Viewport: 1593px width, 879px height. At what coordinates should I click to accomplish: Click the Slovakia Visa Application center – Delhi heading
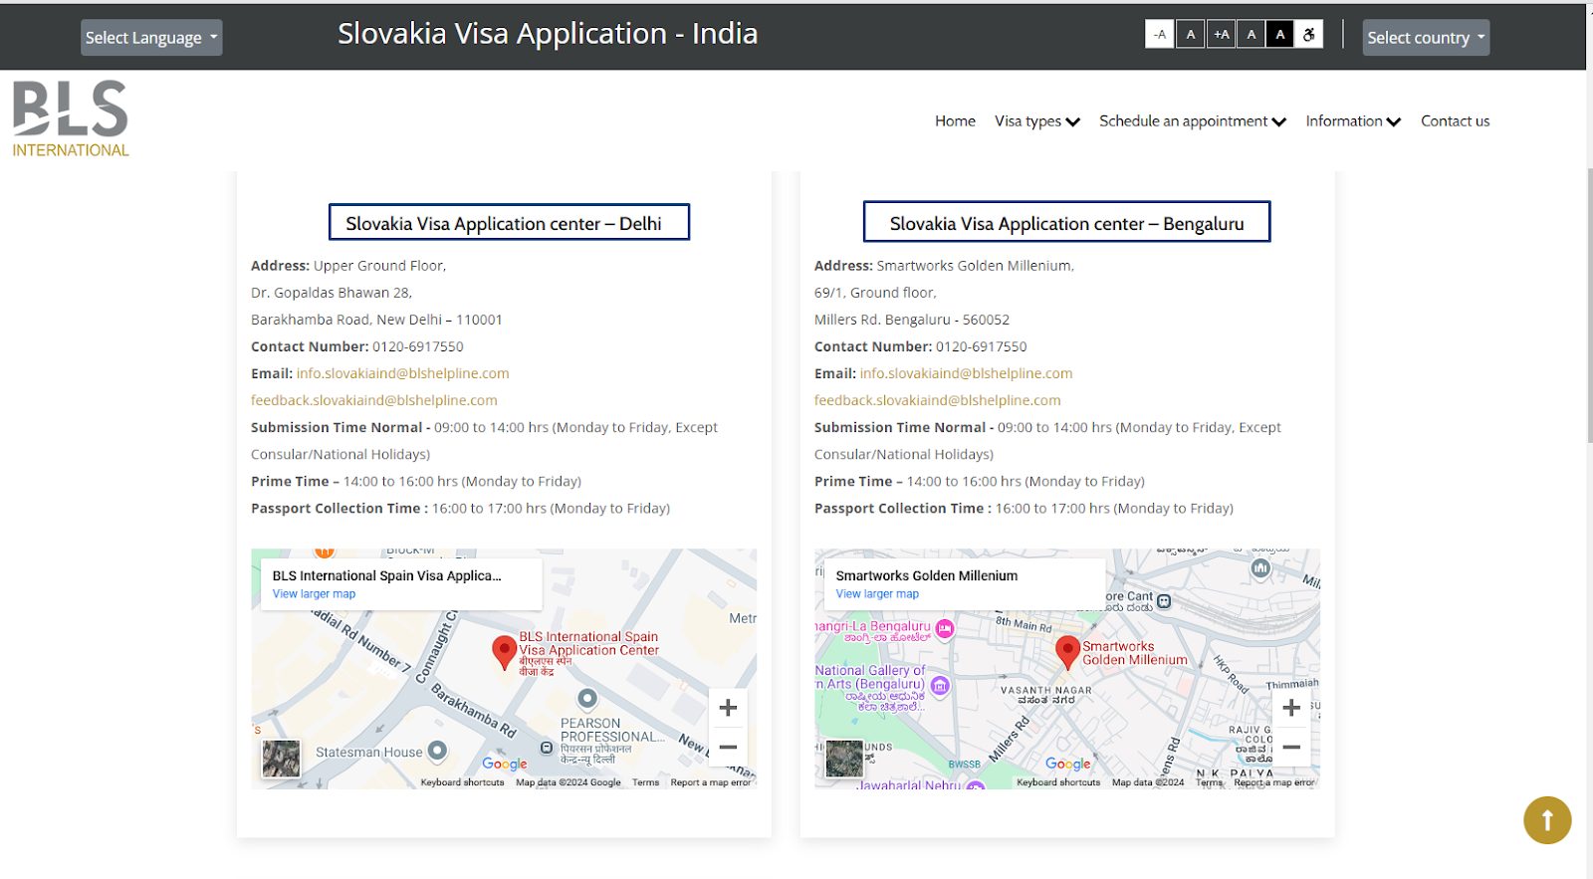(509, 223)
